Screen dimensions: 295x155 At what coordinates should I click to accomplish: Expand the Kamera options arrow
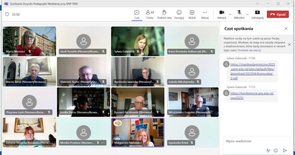point(230,14)
